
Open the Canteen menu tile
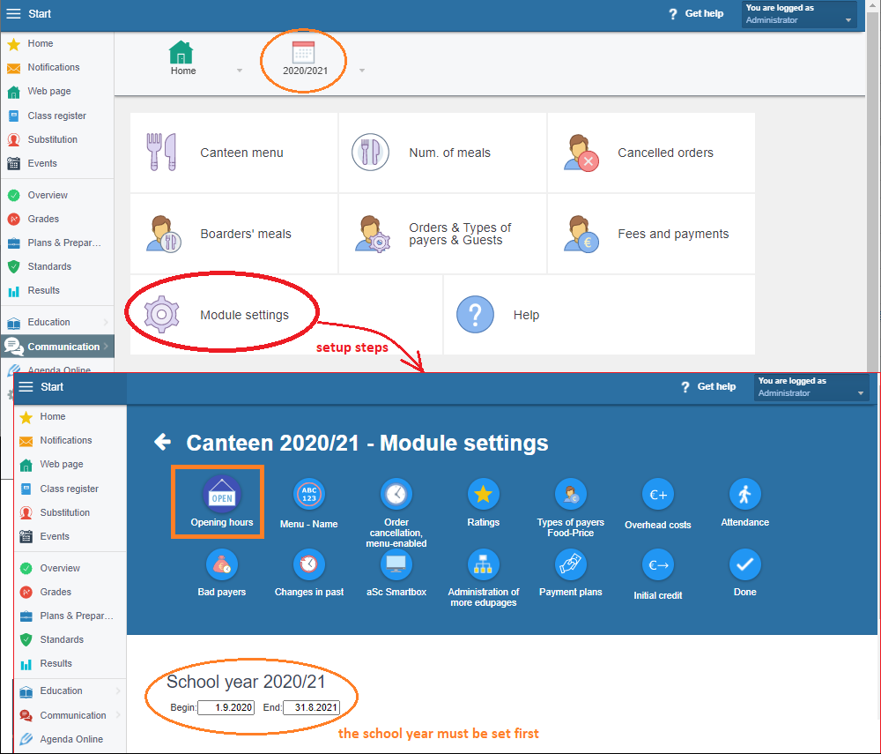click(x=233, y=153)
